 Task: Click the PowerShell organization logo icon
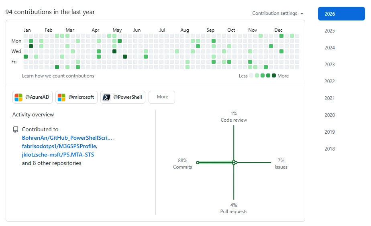pyautogui.click(x=106, y=97)
